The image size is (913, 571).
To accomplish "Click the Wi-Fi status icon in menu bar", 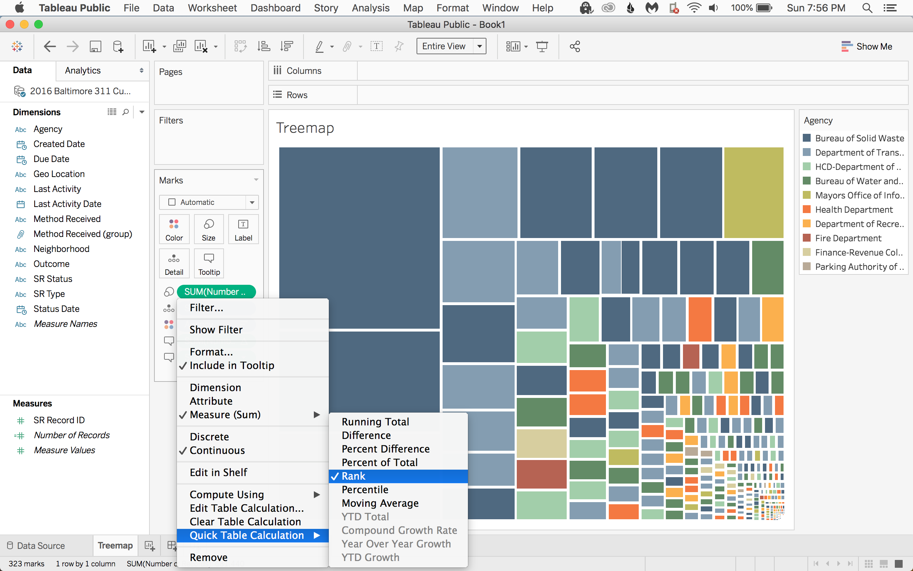I will click(x=694, y=8).
